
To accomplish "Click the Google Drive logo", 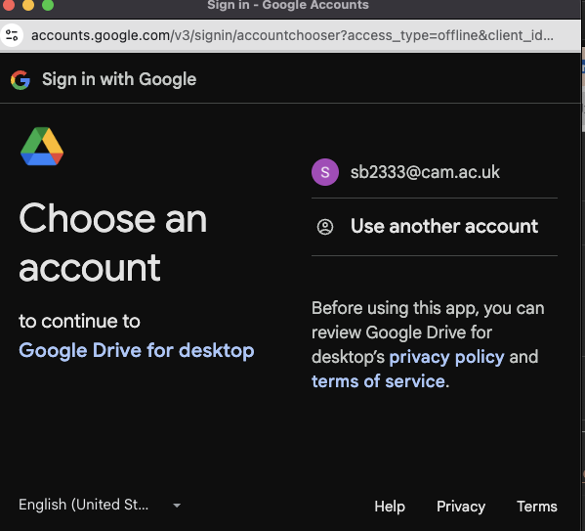I will click(x=42, y=146).
